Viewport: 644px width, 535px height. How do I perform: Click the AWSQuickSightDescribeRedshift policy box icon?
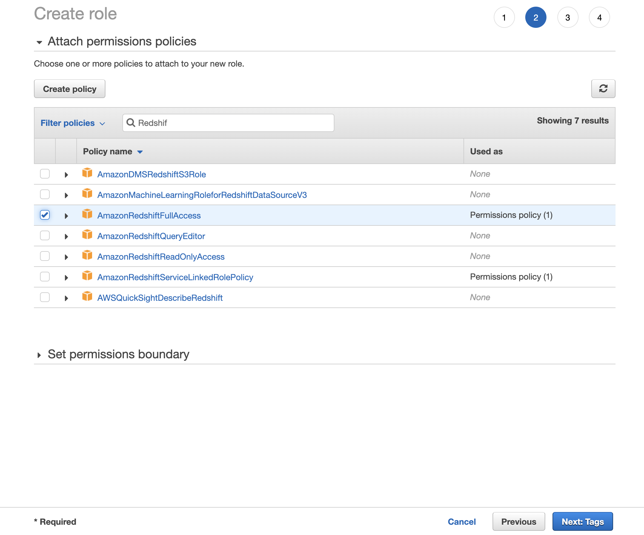pyautogui.click(x=87, y=296)
